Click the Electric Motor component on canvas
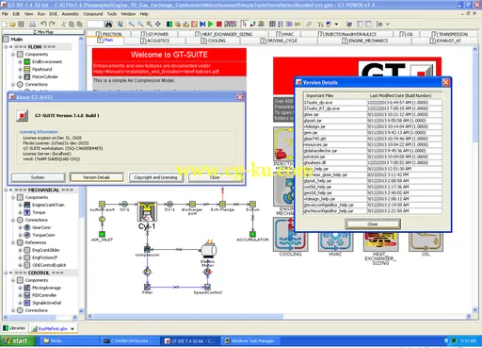The image size is (482, 348). point(208,249)
